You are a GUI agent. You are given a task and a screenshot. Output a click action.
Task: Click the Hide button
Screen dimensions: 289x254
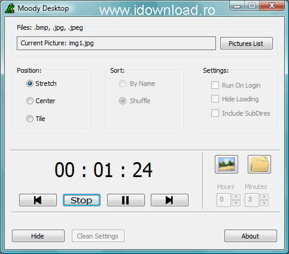tap(38, 236)
